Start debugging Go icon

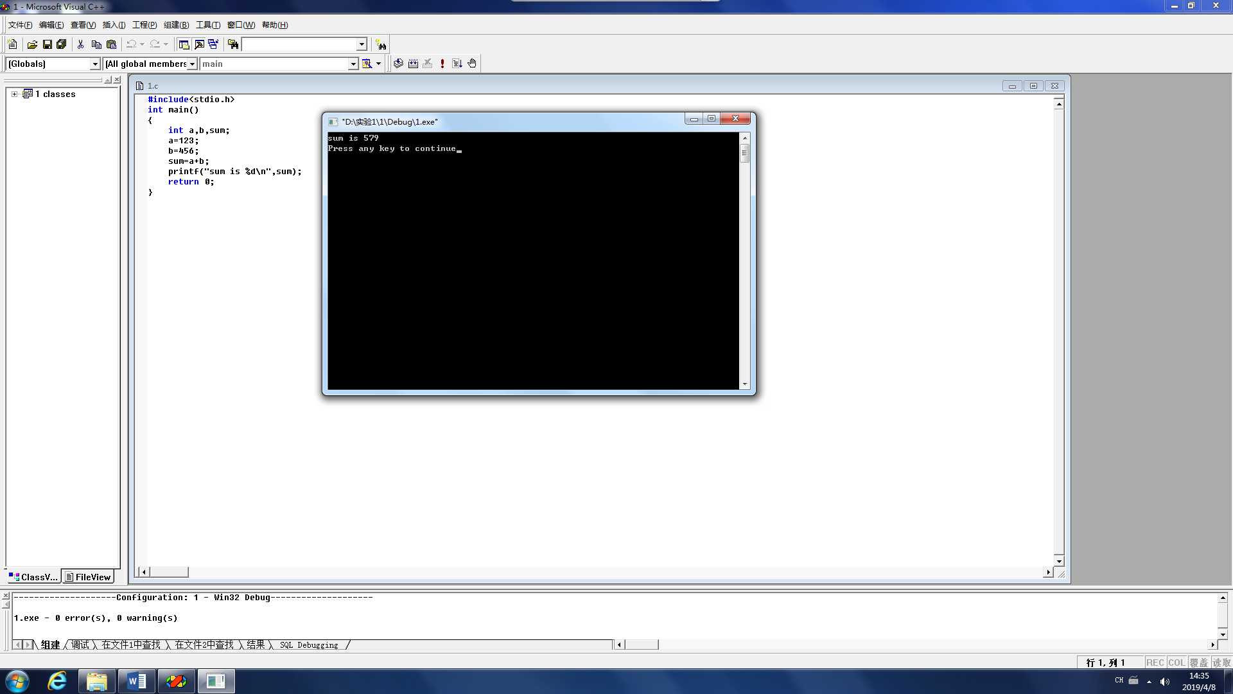(457, 64)
